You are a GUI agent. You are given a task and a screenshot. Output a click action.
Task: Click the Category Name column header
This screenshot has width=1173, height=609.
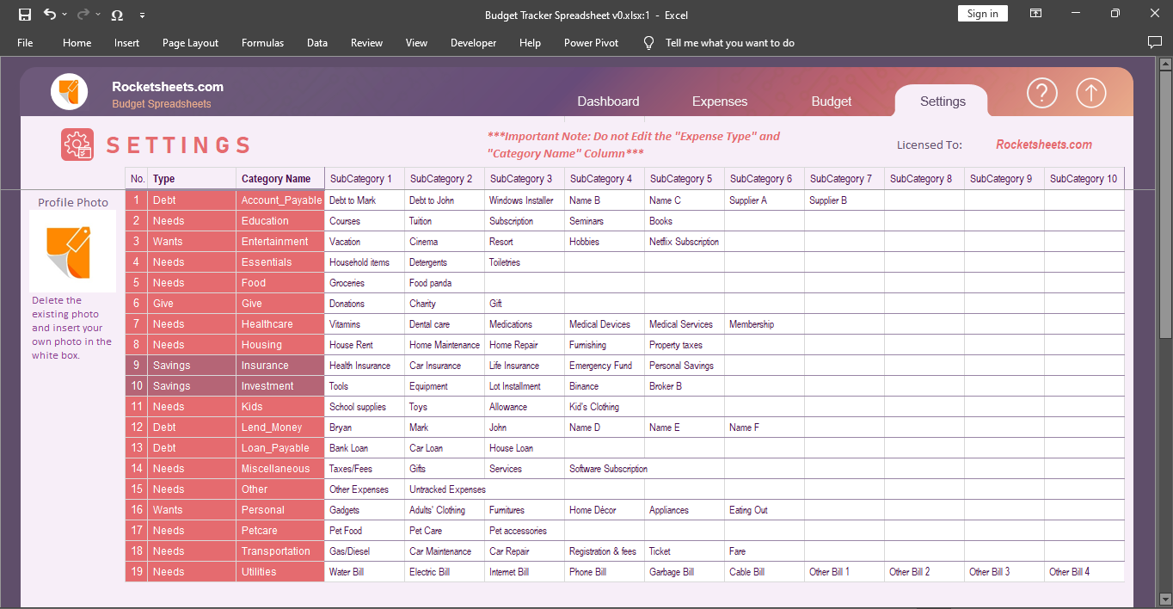(280, 179)
